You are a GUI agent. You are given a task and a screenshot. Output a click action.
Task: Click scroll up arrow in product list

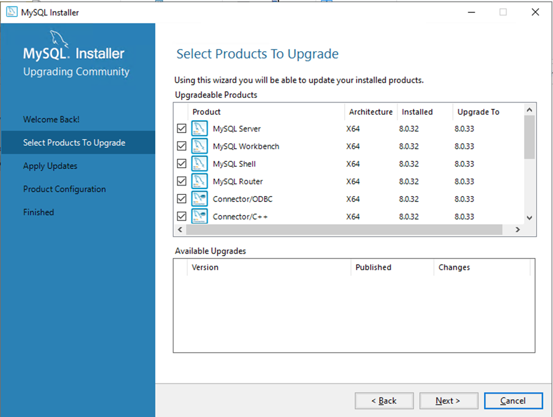(529, 110)
